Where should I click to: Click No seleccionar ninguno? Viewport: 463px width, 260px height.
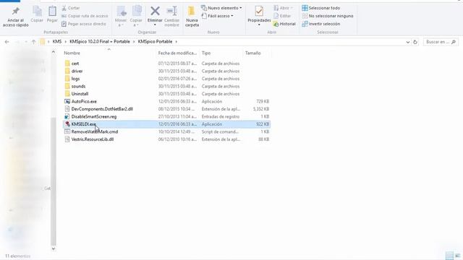coord(328,16)
